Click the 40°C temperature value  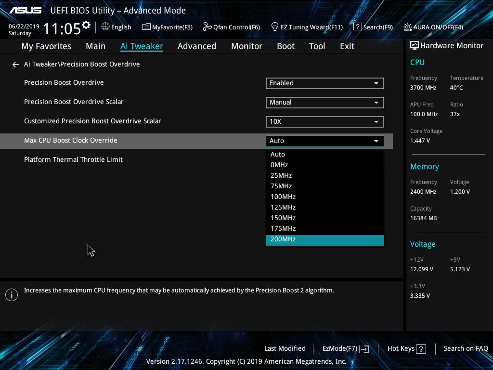[x=456, y=88]
